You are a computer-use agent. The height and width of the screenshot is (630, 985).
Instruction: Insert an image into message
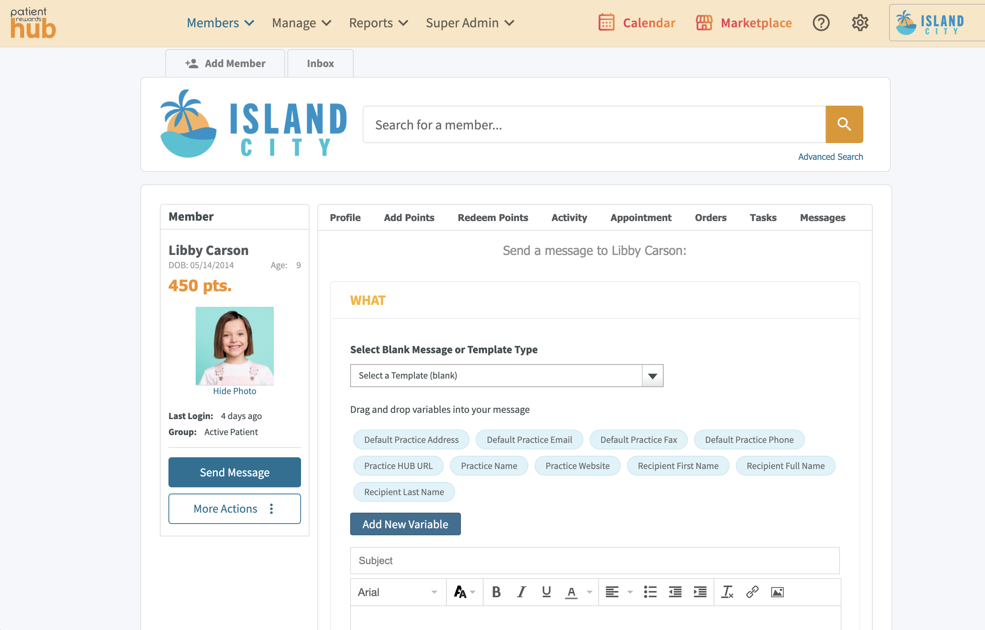pos(777,592)
